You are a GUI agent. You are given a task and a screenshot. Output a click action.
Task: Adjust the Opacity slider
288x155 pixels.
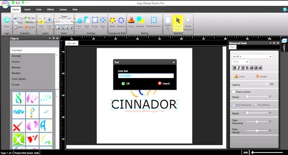pos(257,85)
